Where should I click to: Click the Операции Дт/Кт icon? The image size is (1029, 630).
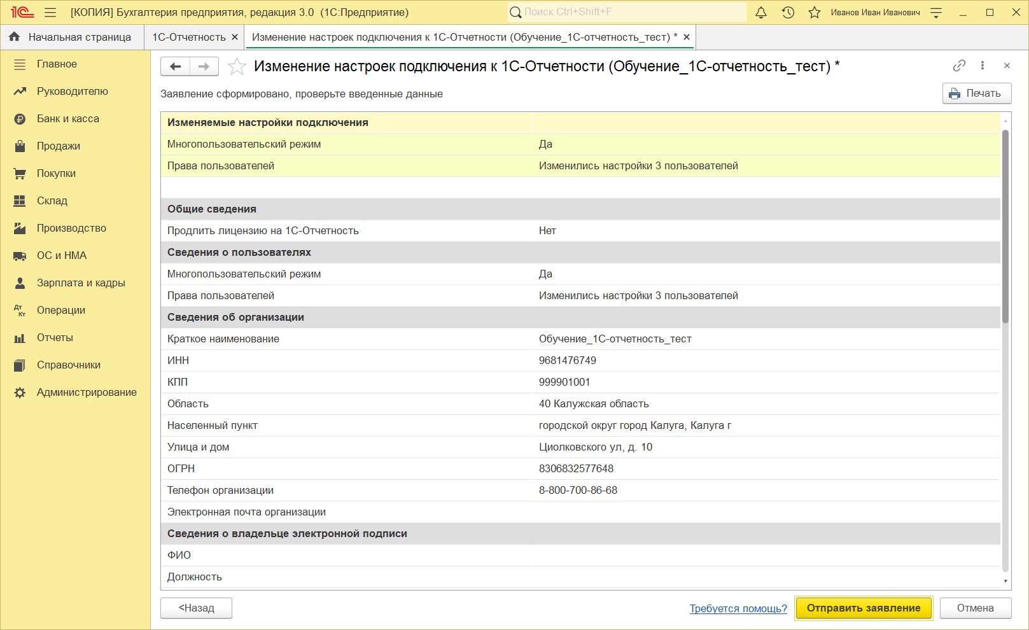(20, 311)
